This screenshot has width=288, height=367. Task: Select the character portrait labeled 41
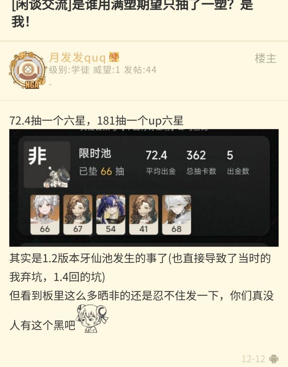(x=143, y=215)
